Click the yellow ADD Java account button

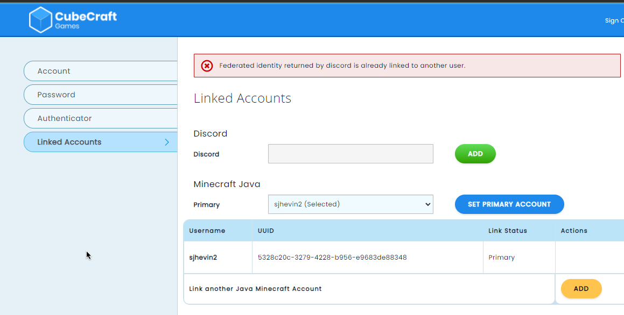tap(581, 289)
